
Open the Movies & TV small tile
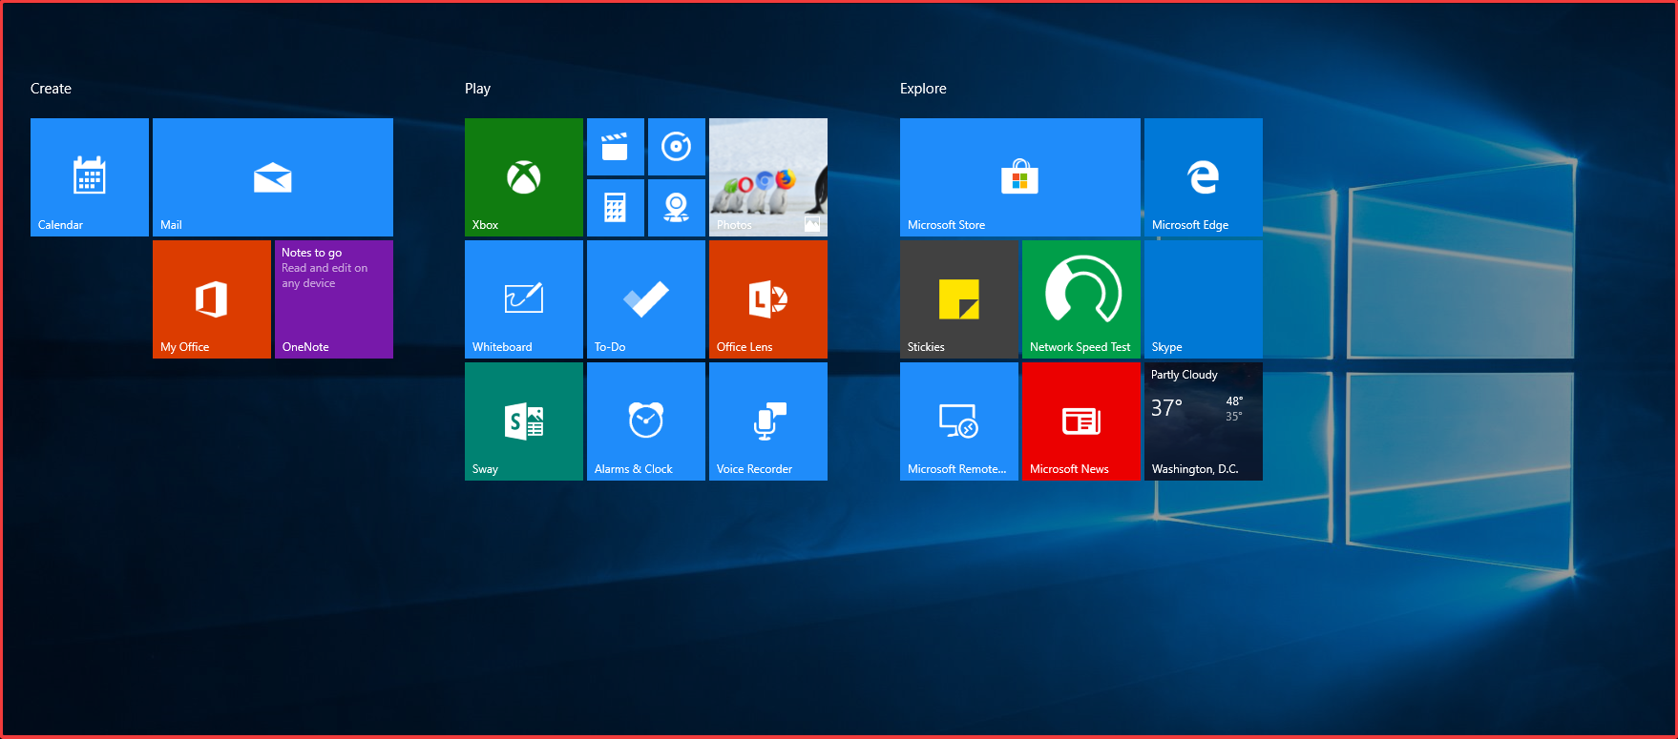click(x=615, y=147)
